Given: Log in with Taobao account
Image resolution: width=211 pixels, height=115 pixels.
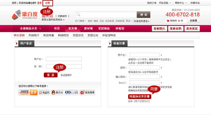Looking at the screenshot, I should (x=44, y=93).
